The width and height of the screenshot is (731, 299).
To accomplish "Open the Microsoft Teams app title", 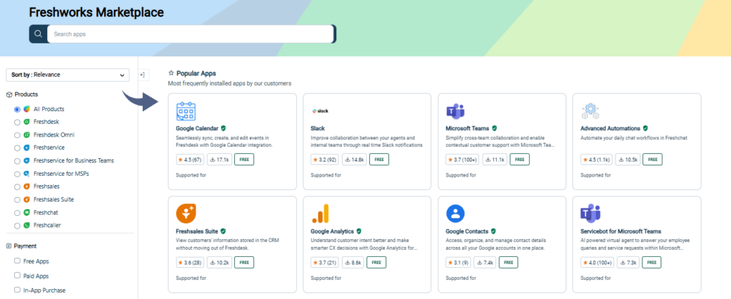I will [x=468, y=128].
